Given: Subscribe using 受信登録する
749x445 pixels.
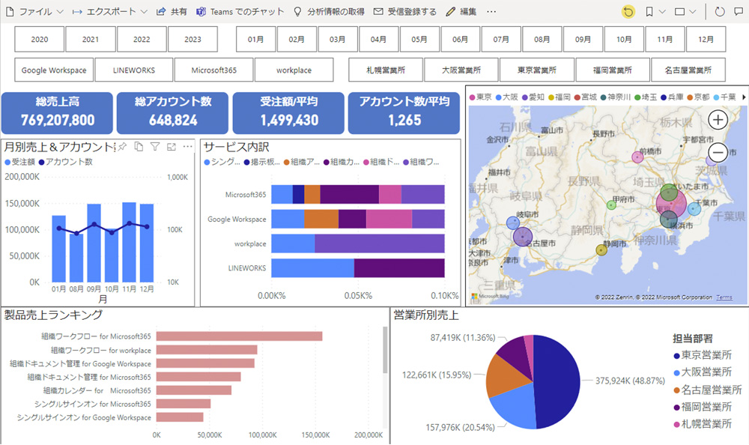Looking at the screenshot, I should pos(405,11).
